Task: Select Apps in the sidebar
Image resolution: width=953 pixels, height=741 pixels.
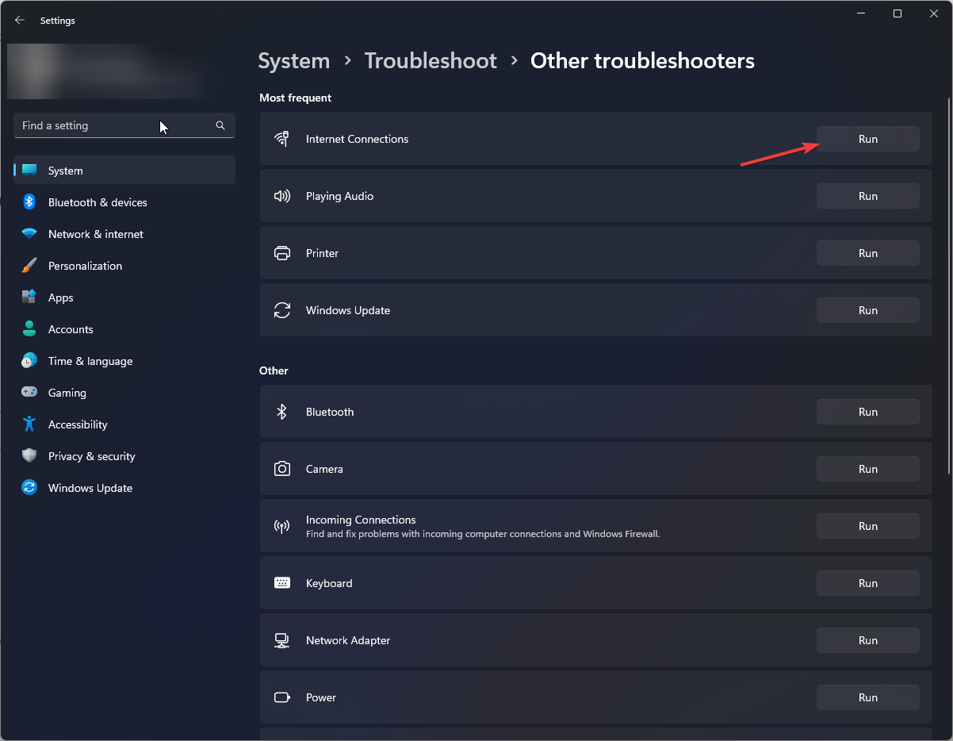Action: coord(124,298)
